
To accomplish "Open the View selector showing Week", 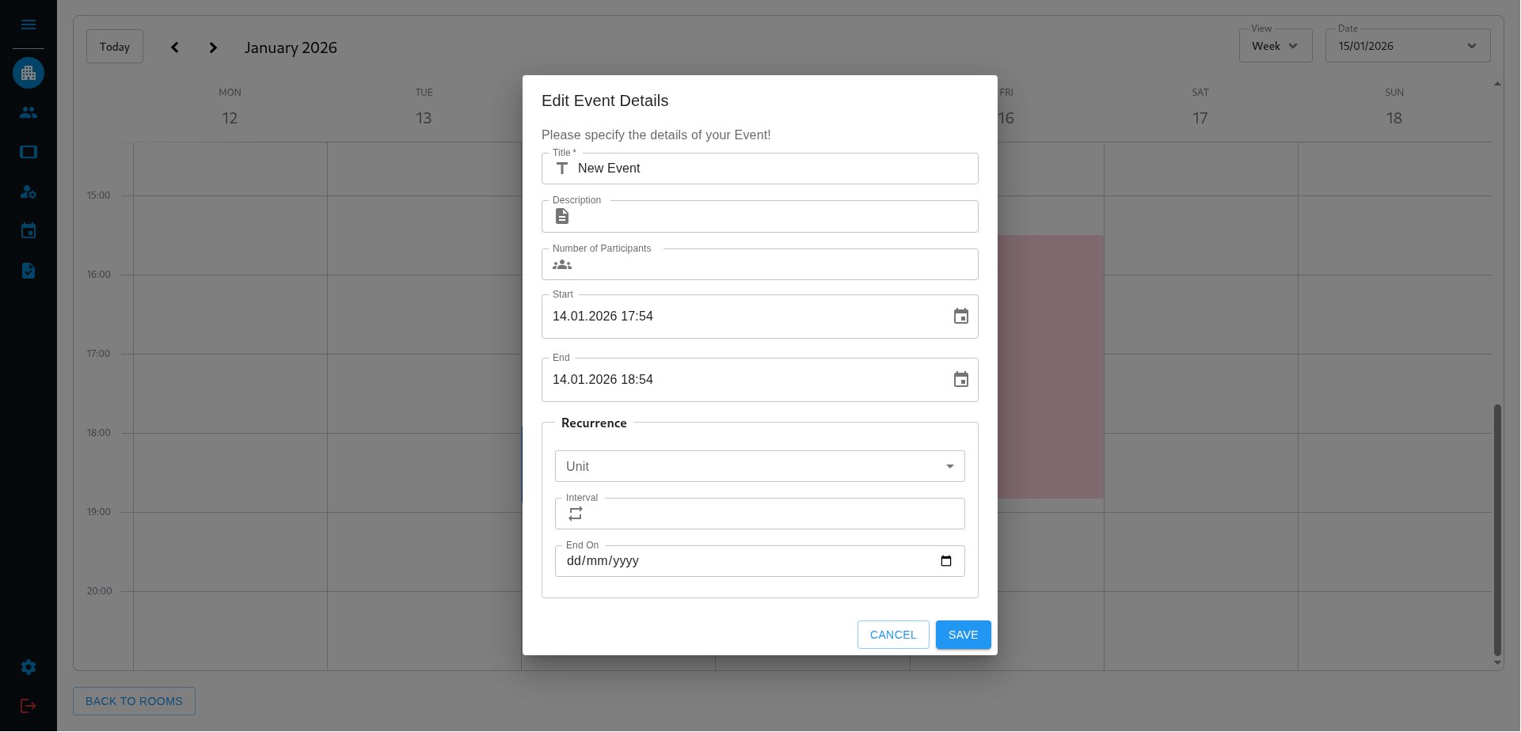I will point(1275,45).
